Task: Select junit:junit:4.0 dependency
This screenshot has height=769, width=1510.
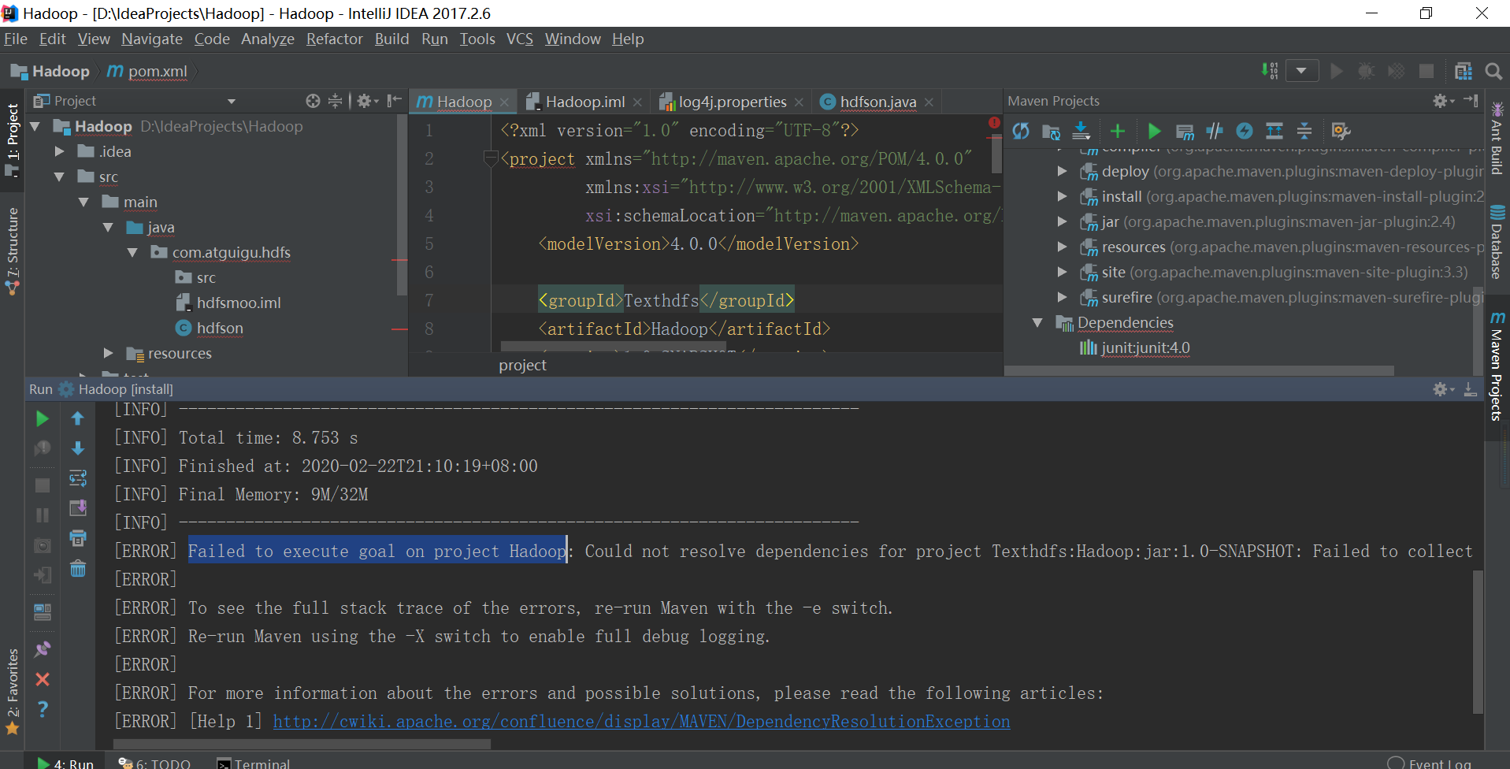Action: (1145, 347)
